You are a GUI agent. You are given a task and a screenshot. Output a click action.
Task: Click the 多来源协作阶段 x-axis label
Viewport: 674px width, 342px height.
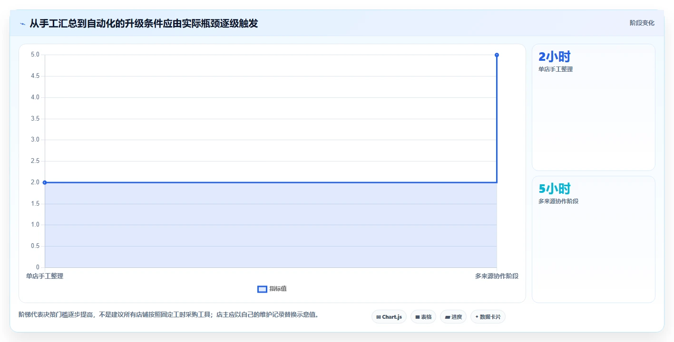point(497,276)
